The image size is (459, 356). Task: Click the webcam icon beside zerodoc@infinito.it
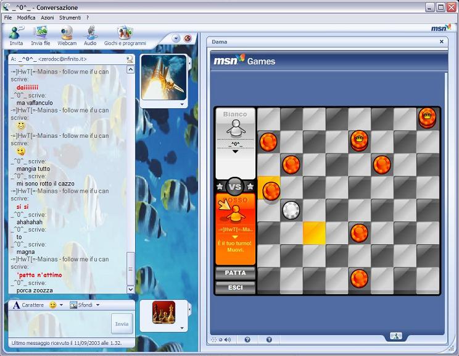(x=130, y=59)
